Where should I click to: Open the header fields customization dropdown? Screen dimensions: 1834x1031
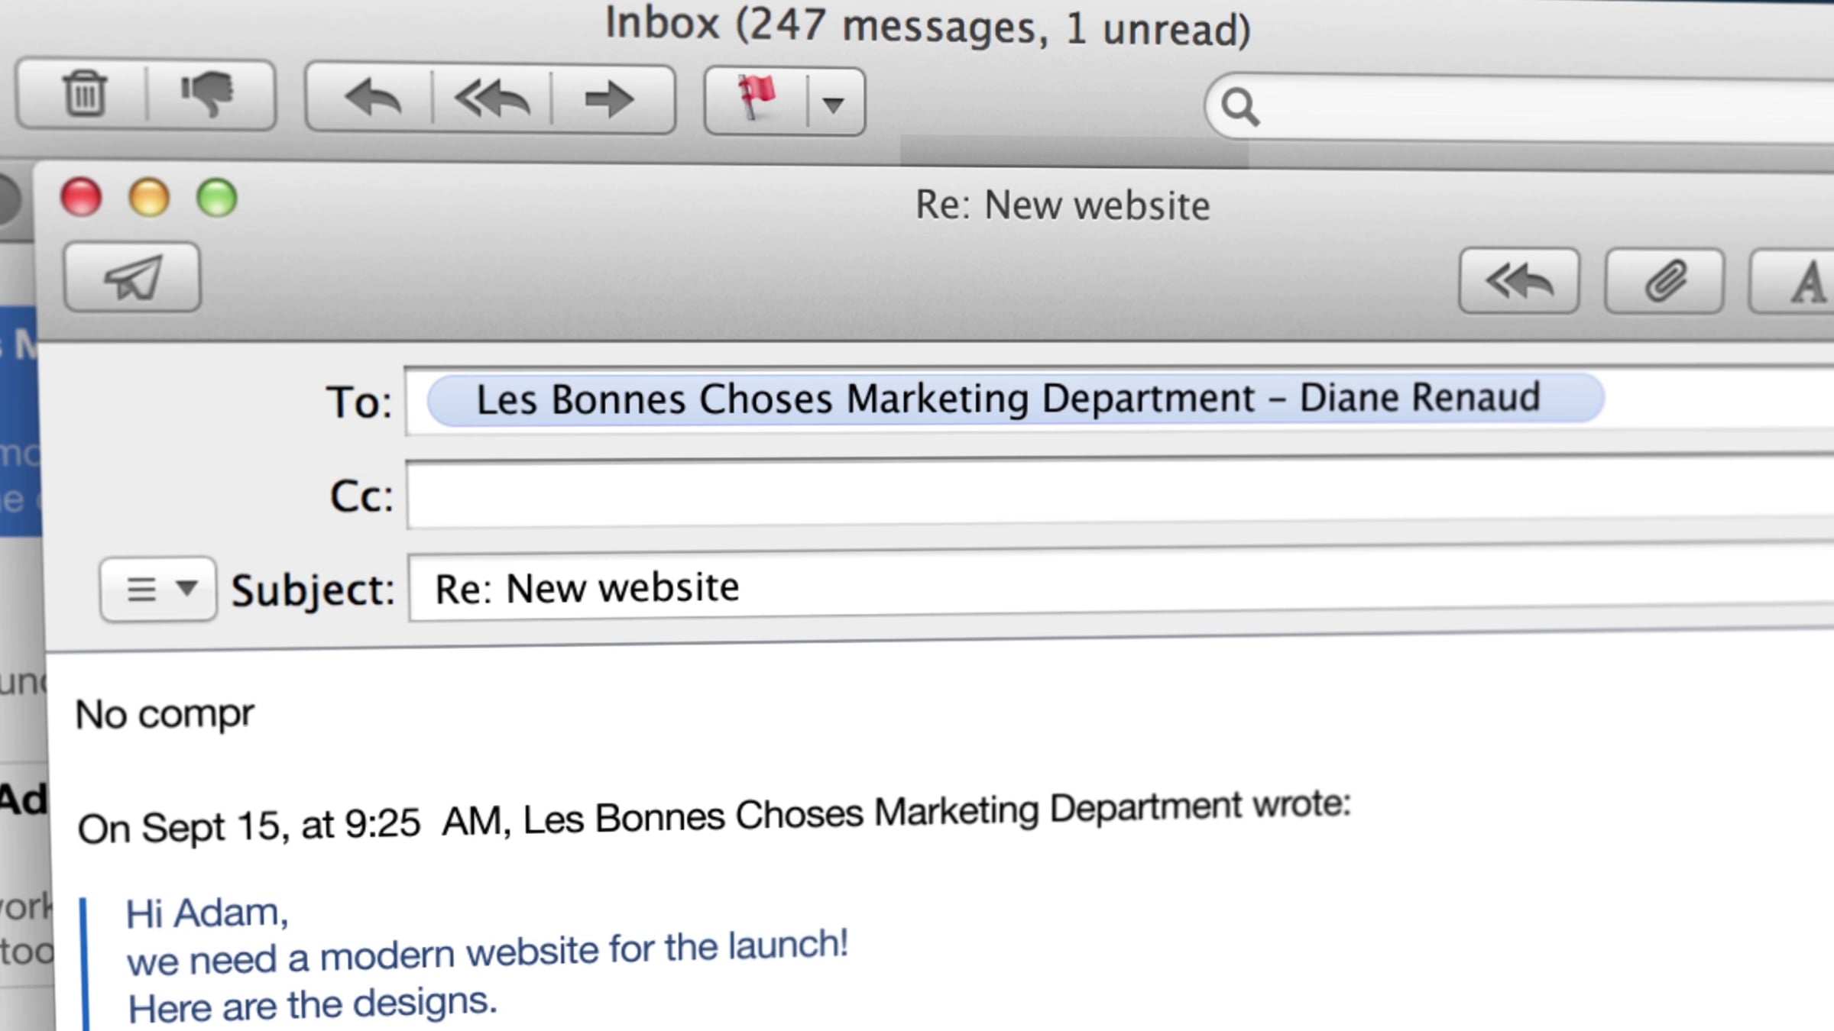coord(158,589)
